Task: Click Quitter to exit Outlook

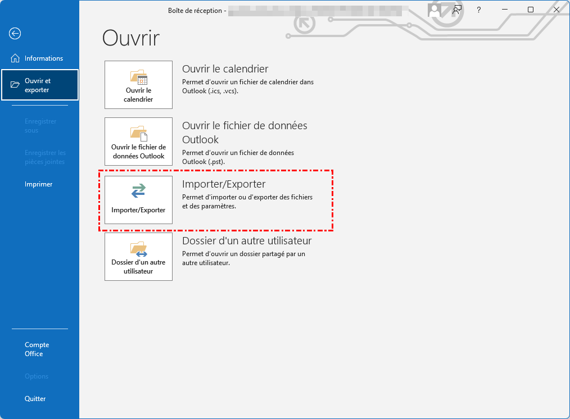Action: coord(35,399)
